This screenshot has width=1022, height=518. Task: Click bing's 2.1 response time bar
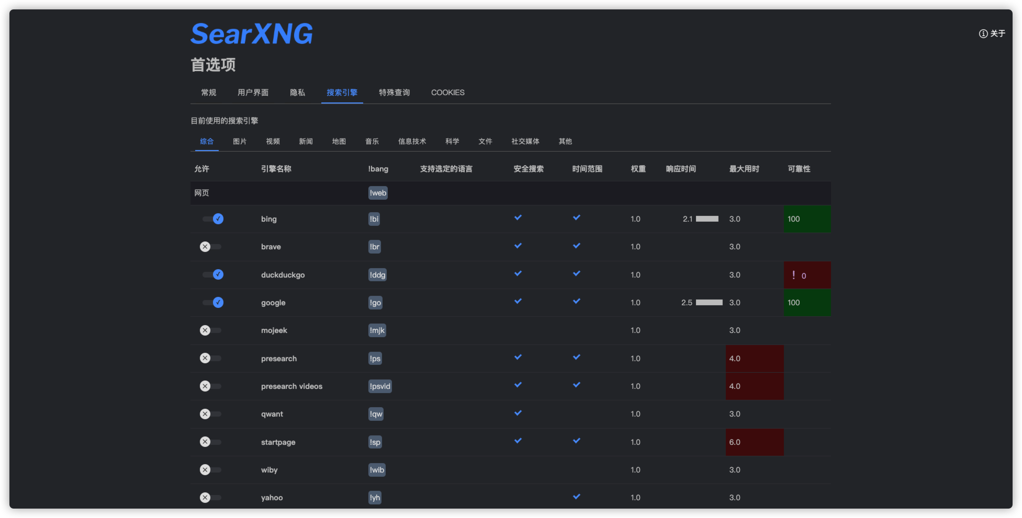coord(707,219)
